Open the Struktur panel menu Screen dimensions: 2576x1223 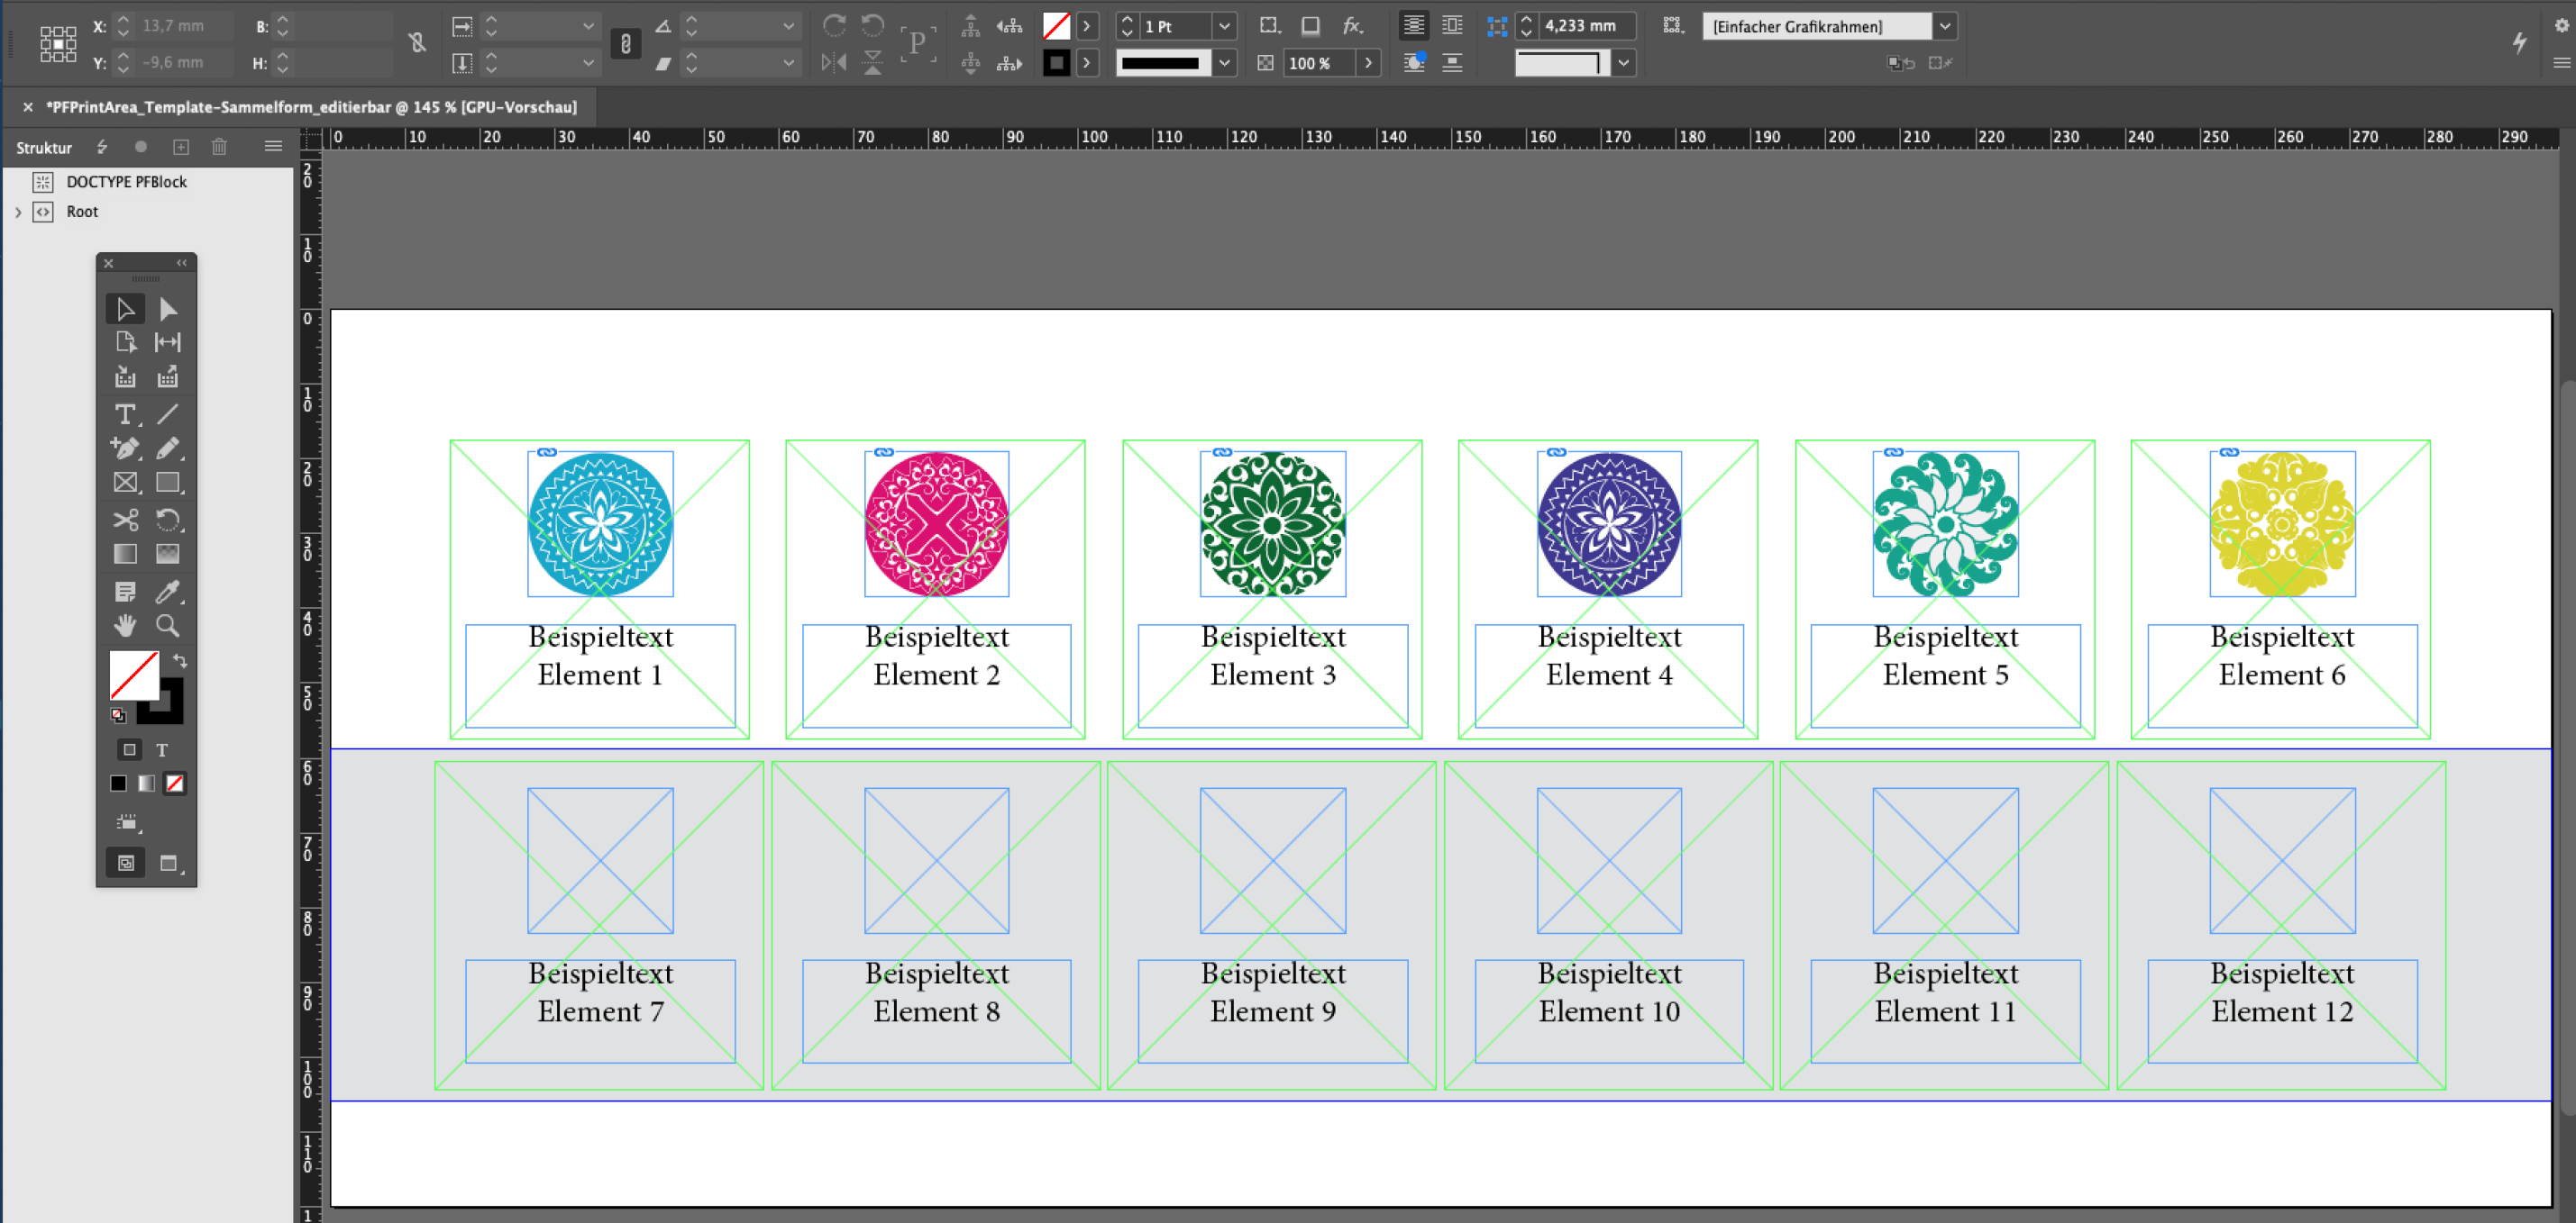pos(273,147)
